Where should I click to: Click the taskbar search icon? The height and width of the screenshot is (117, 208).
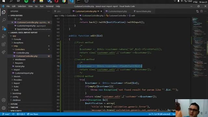click(x=11, y=1)
